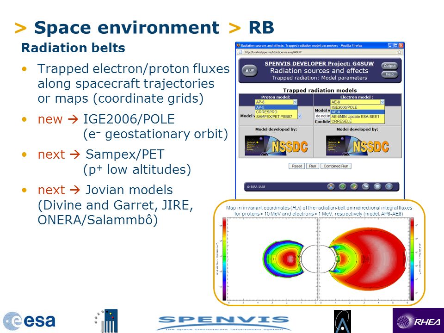444x333 pixels.
Task: Click the ESA logo on the slide
Action: point(29,321)
